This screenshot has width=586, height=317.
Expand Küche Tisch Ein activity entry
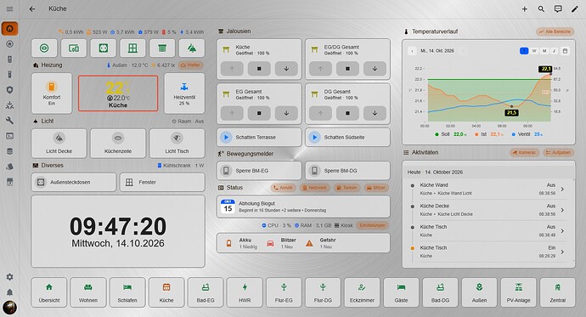tap(488, 252)
